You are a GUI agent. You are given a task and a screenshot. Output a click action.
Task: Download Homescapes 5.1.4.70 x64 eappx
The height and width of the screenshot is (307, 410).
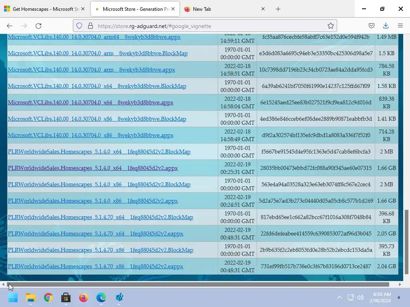[95, 233]
